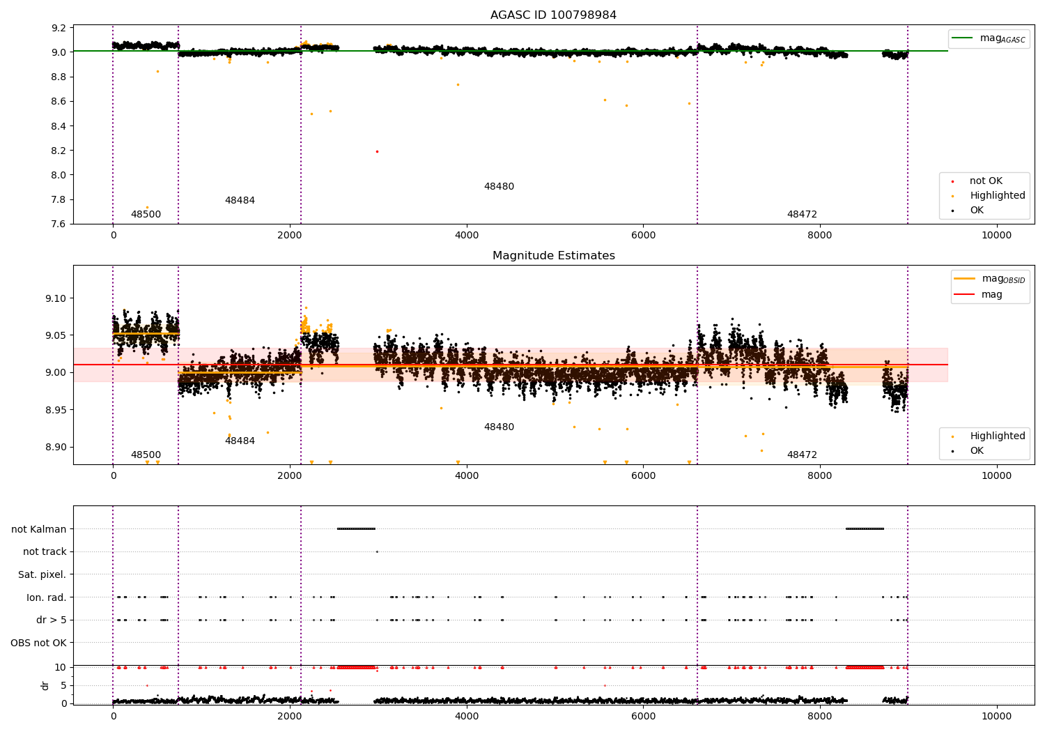Click the 7.6 y-axis tick in top plot
The image size is (1045, 732).
coord(59,224)
